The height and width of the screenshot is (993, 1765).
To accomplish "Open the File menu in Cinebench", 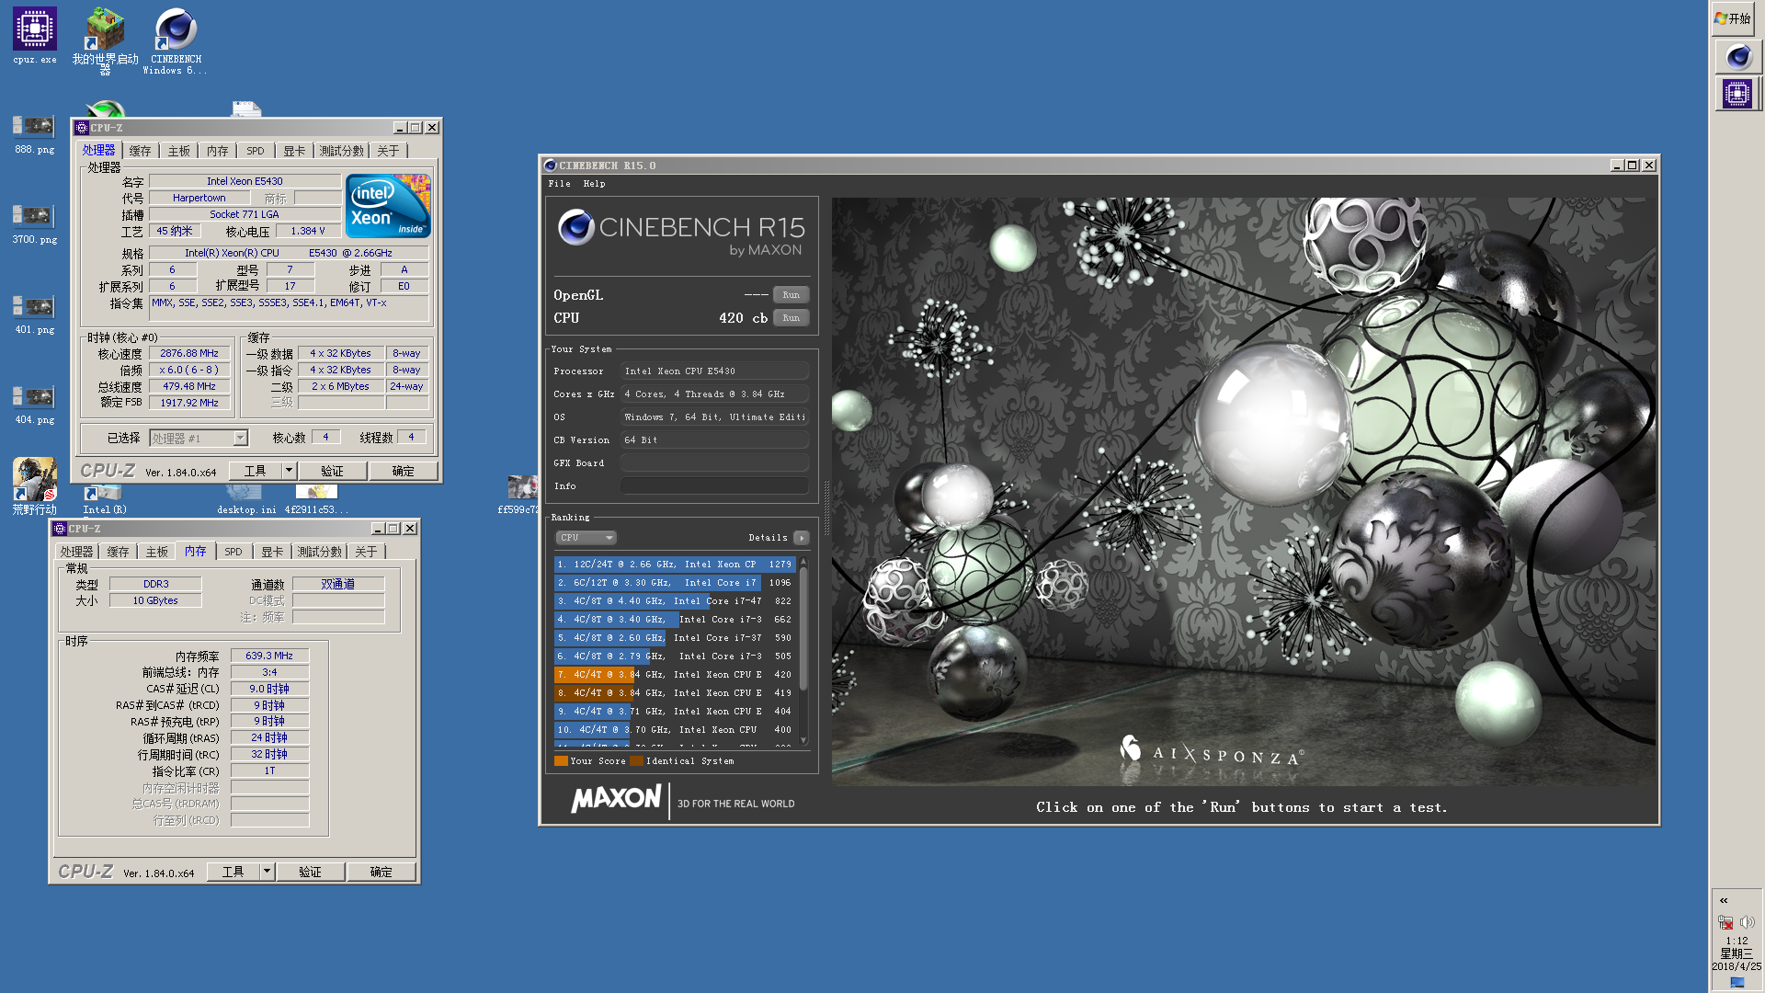I will tap(559, 184).
